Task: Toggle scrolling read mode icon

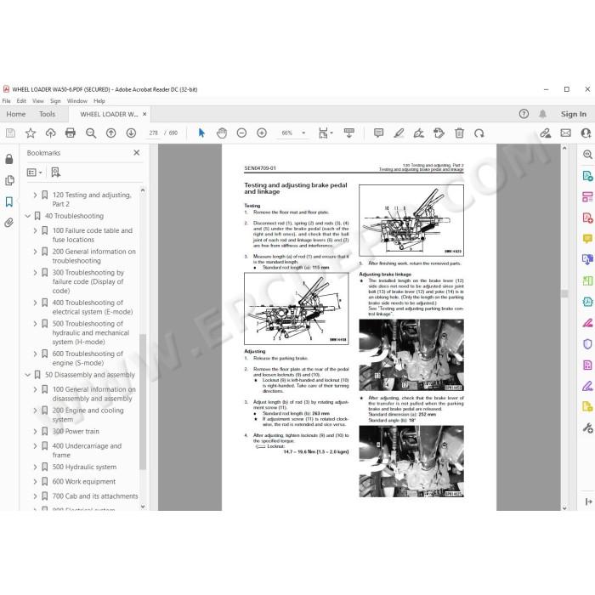Action: pyautogui.click(x=348, y=133)
